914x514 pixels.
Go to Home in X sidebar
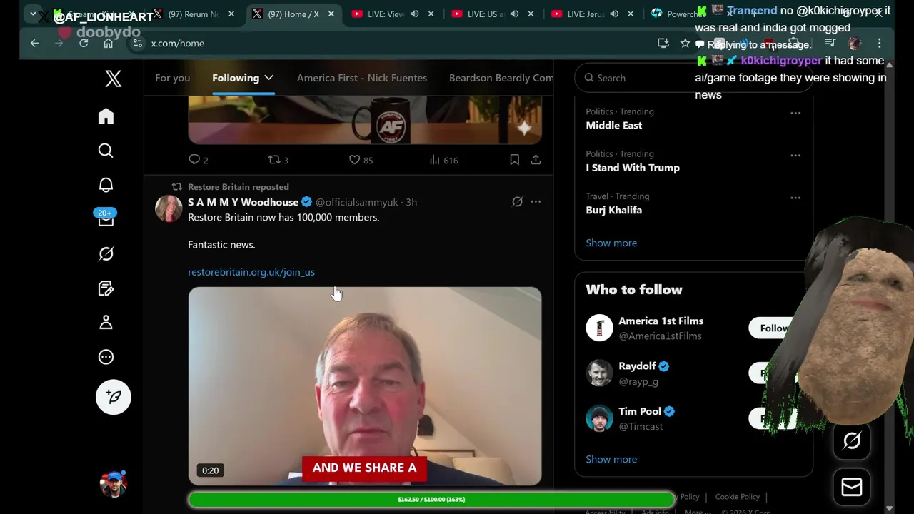(106, 116)
